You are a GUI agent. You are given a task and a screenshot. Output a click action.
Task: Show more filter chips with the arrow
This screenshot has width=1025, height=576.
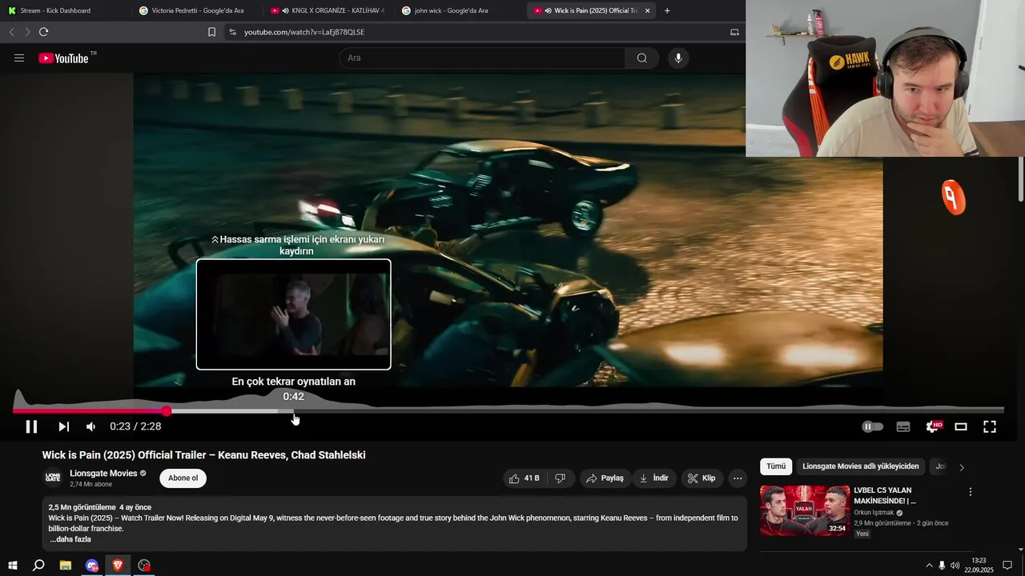tap(962, 467)
